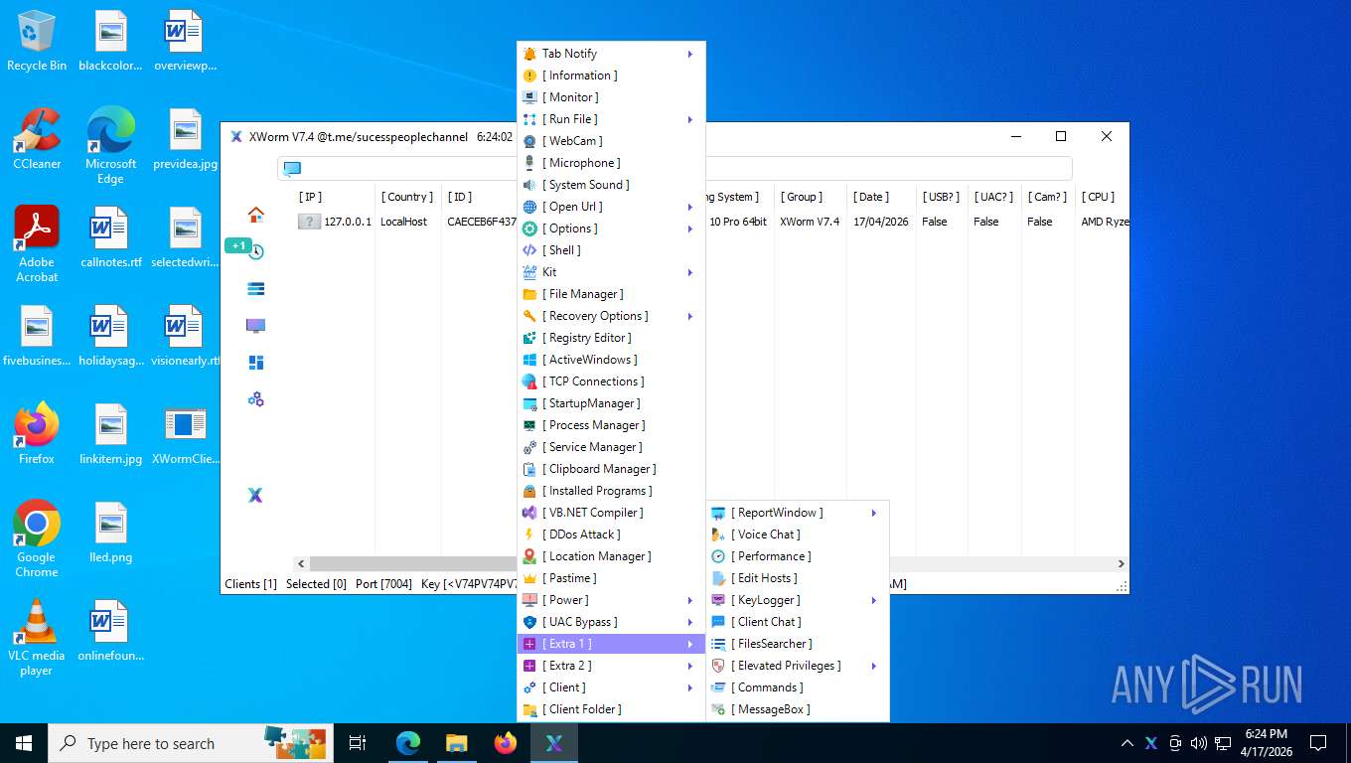Click the TCP Connections globe icon
This screenshot has width=1351, height=763.
tap(529, 381)
